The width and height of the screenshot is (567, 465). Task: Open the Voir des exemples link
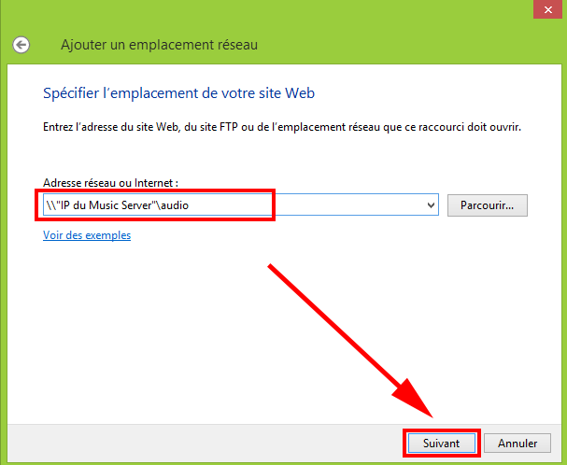pyautogui.click(x=87, y=235)
